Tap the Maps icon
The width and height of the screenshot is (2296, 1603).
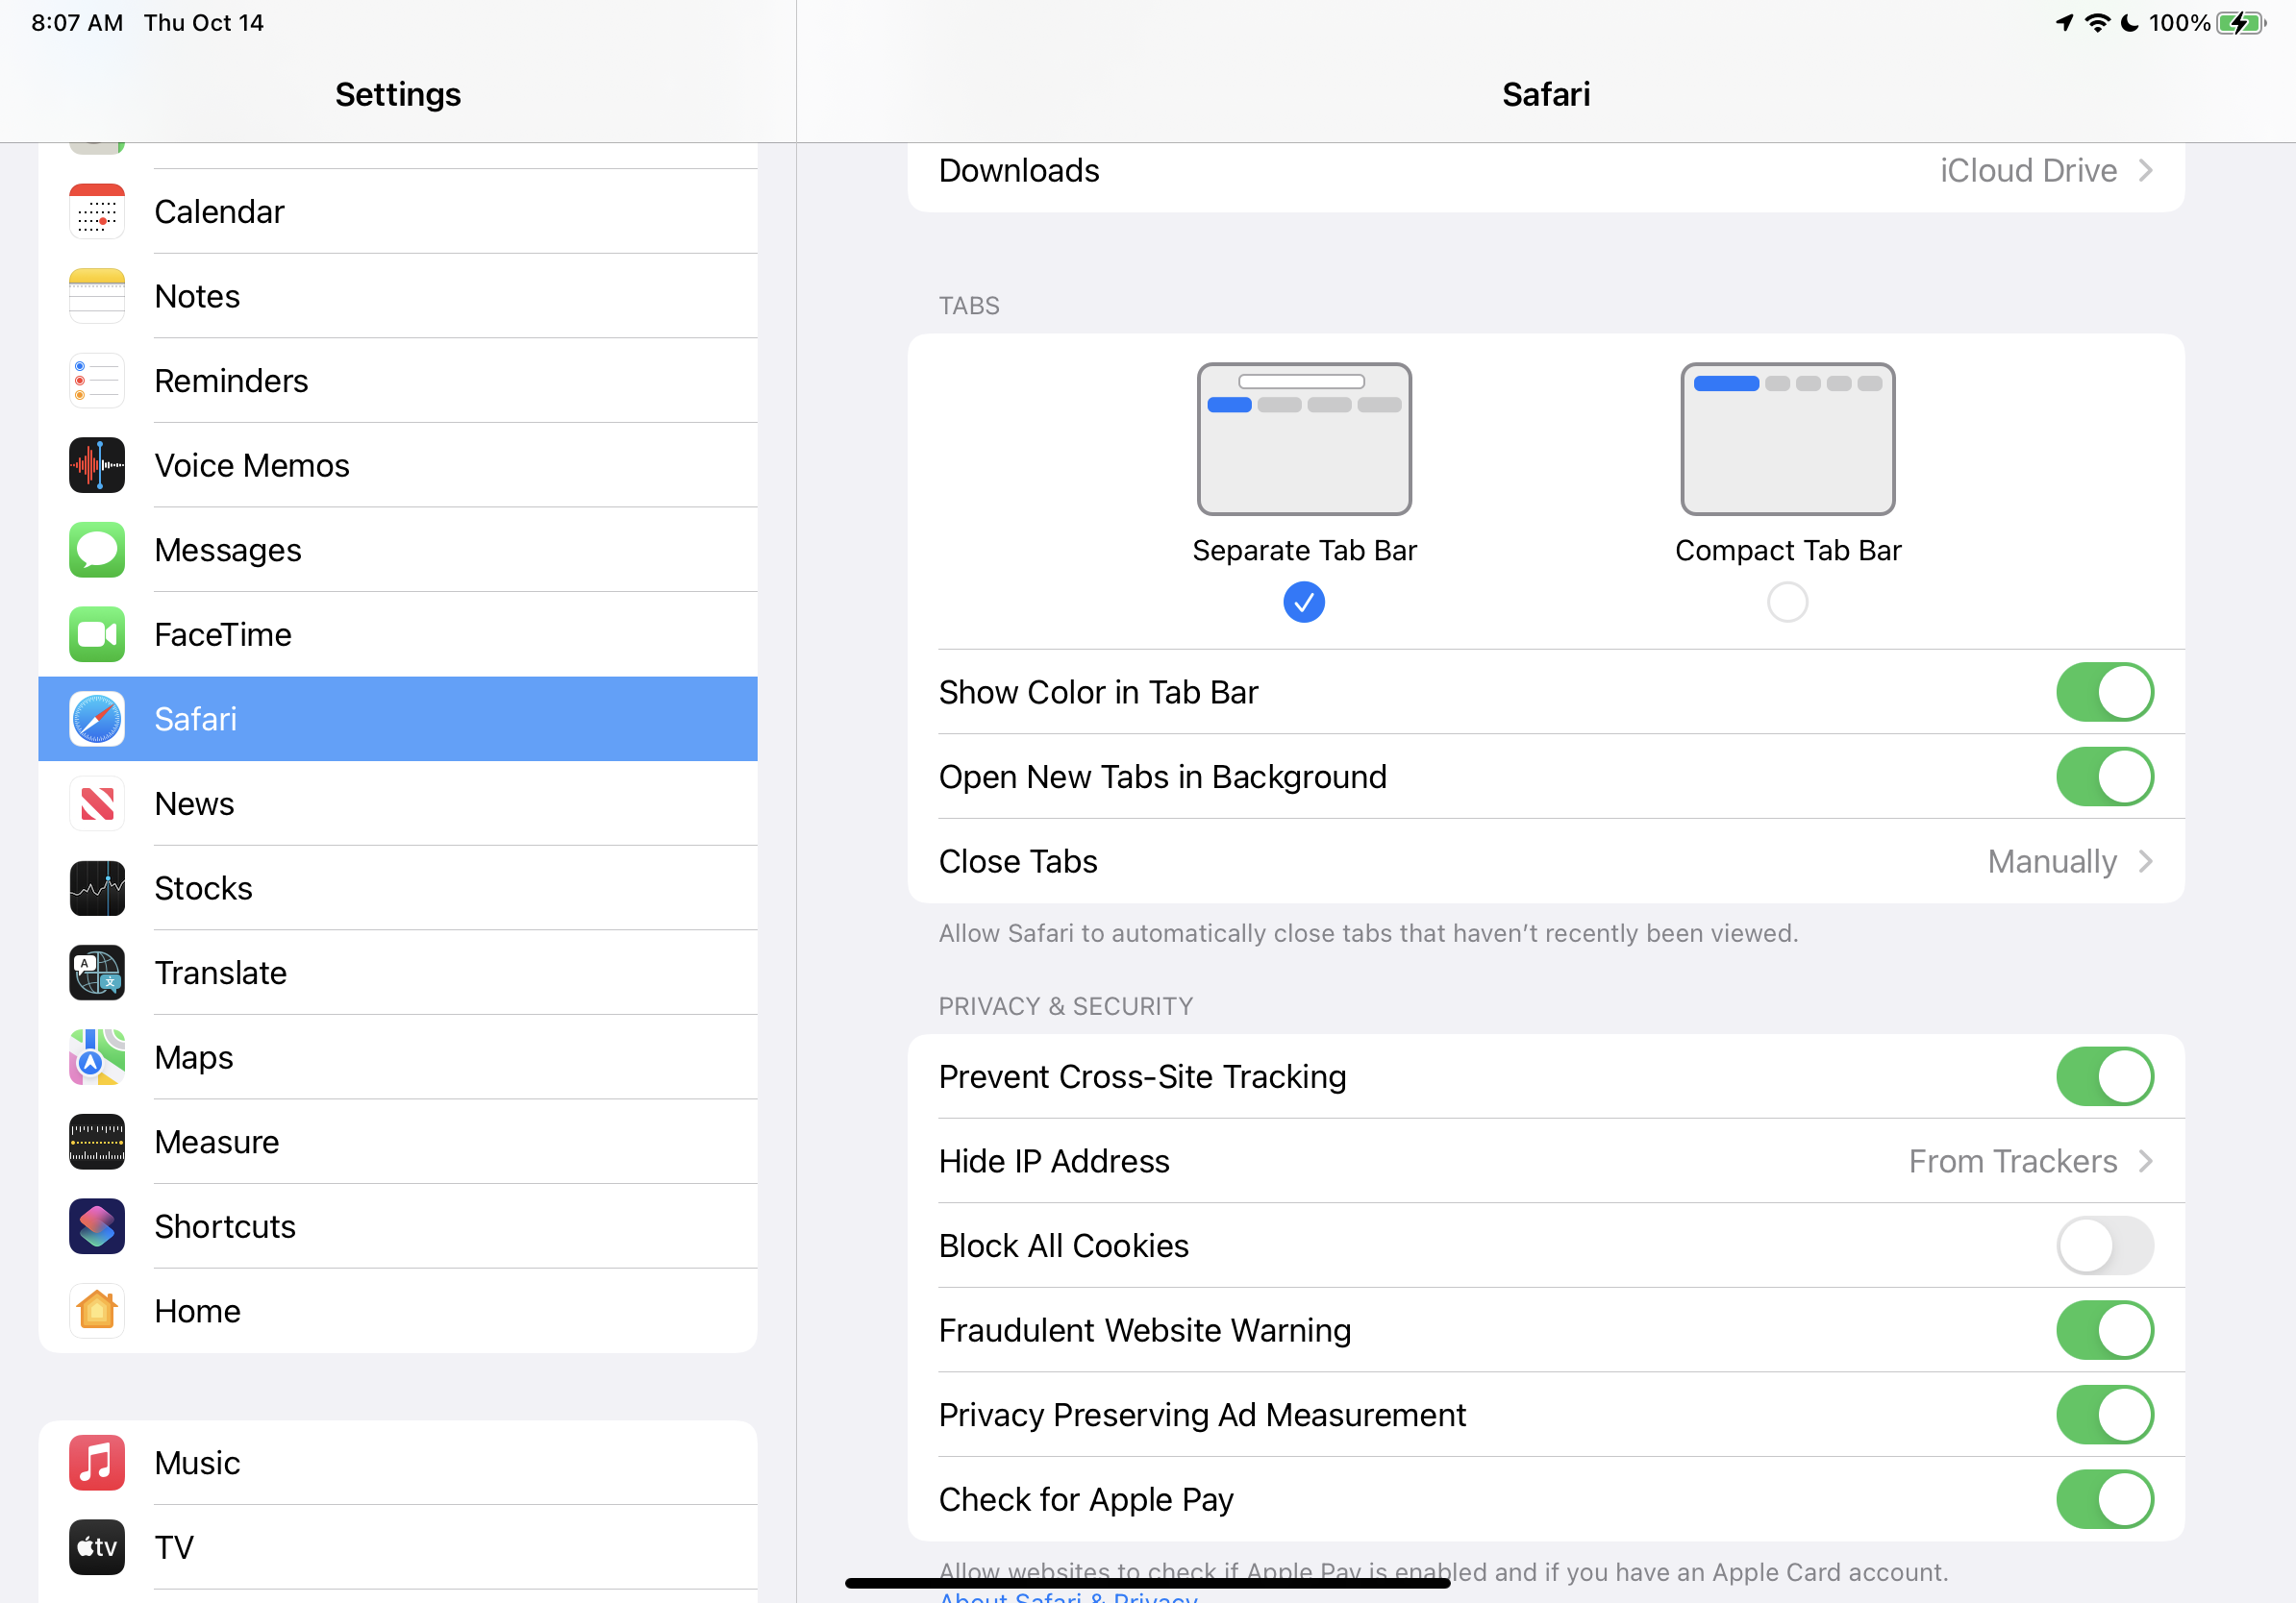(97, 1057)
